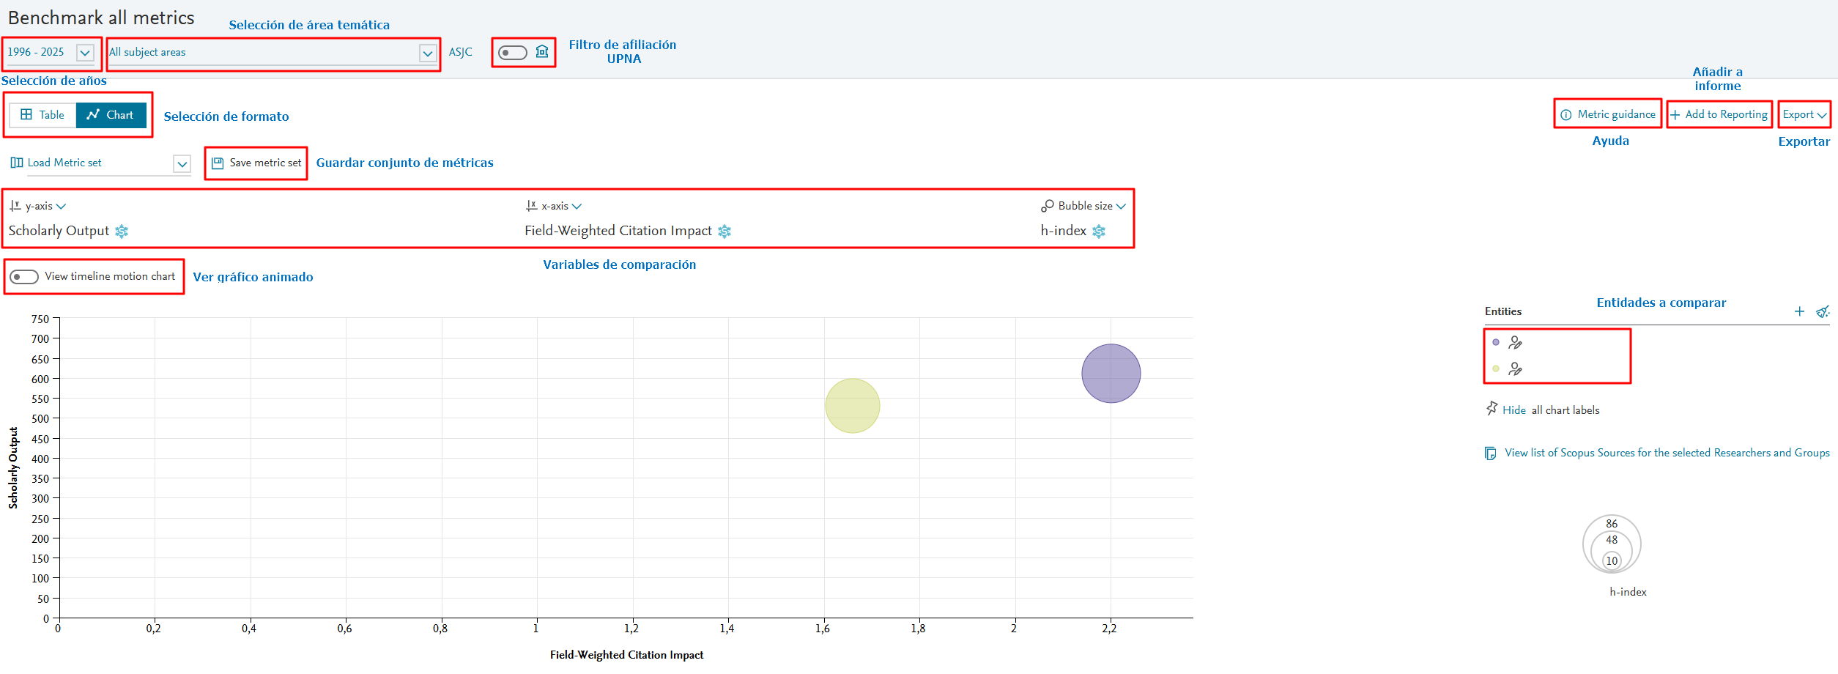The width and height of the screenshot is (1838, 674).
Task: Open the 1996 - 2025 year range dropdown
Action: pyautogui.click(x=85, y=53)
